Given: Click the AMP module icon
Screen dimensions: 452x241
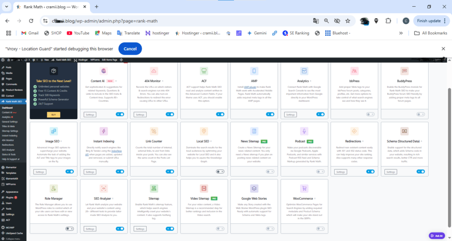Looking at the screenshot, I should click(254, 71).
